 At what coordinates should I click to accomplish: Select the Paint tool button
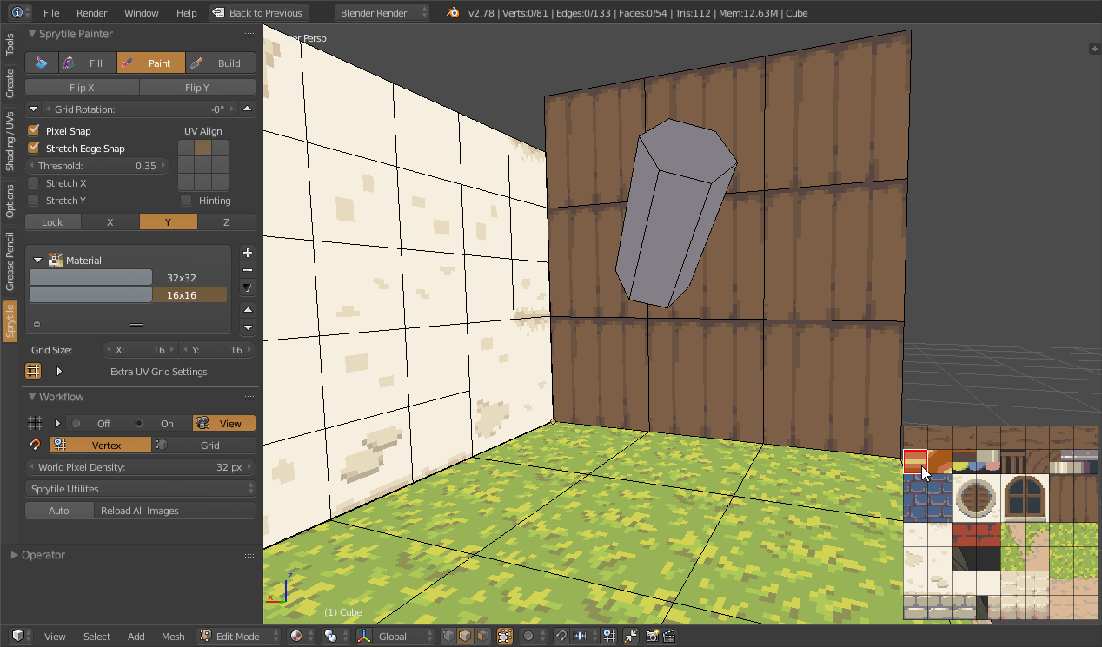[x=151, y=63]
